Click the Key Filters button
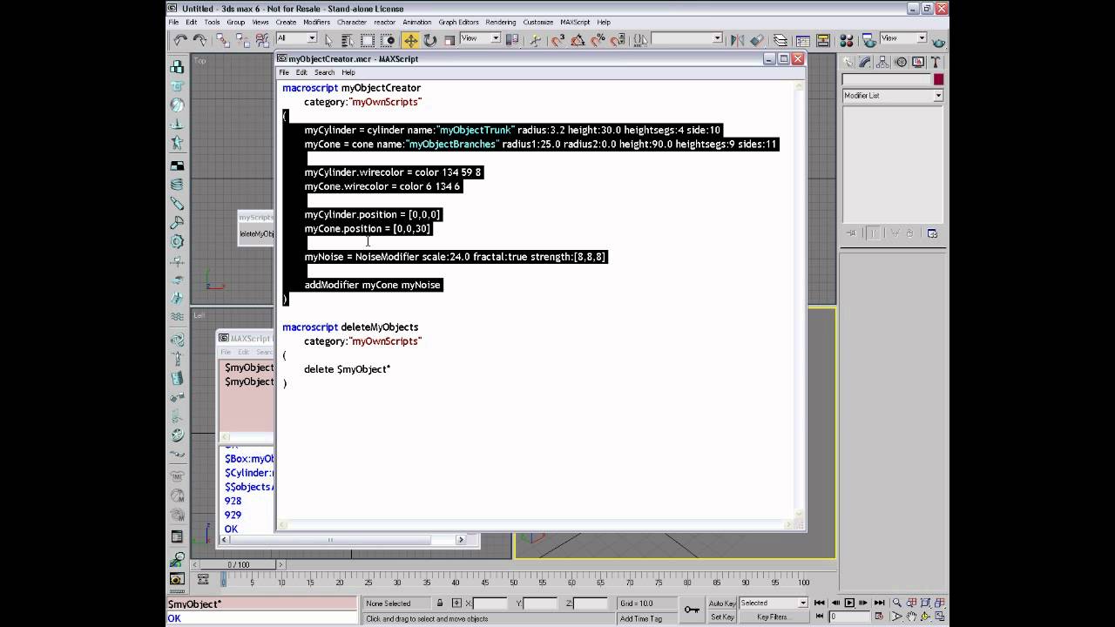The image size is (1115, 627). tap(773, 617)
